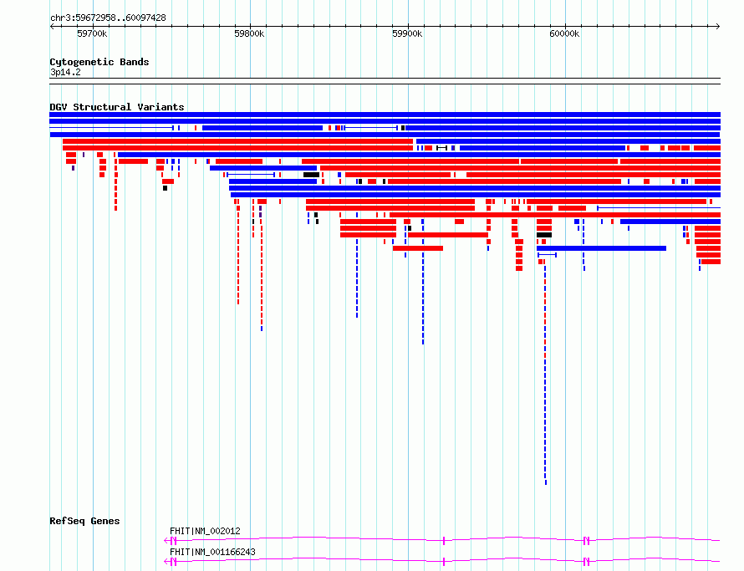Open the DGV Structural Variants track title
Screen dimensions: 744x571
pos(117,107)
